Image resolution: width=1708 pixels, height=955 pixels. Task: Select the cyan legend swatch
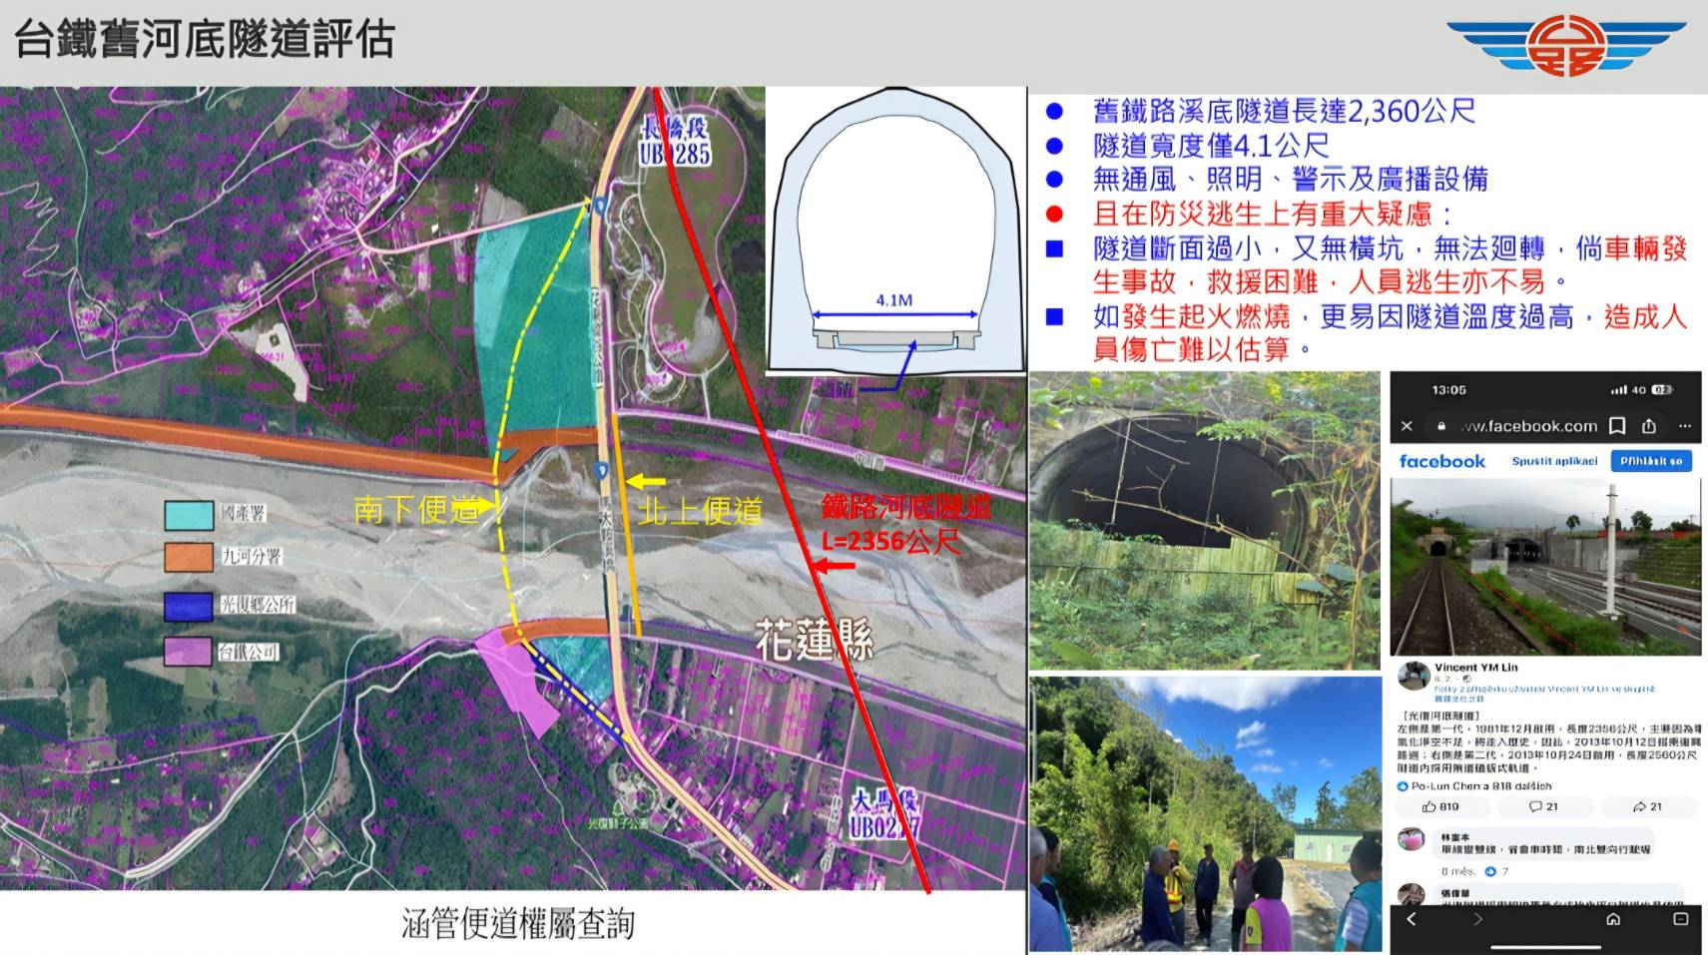coord(189,514)
